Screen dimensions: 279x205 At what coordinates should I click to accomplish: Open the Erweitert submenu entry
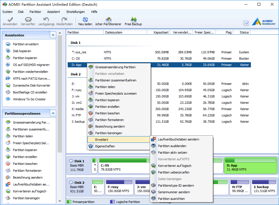click(x=119, y=140)
